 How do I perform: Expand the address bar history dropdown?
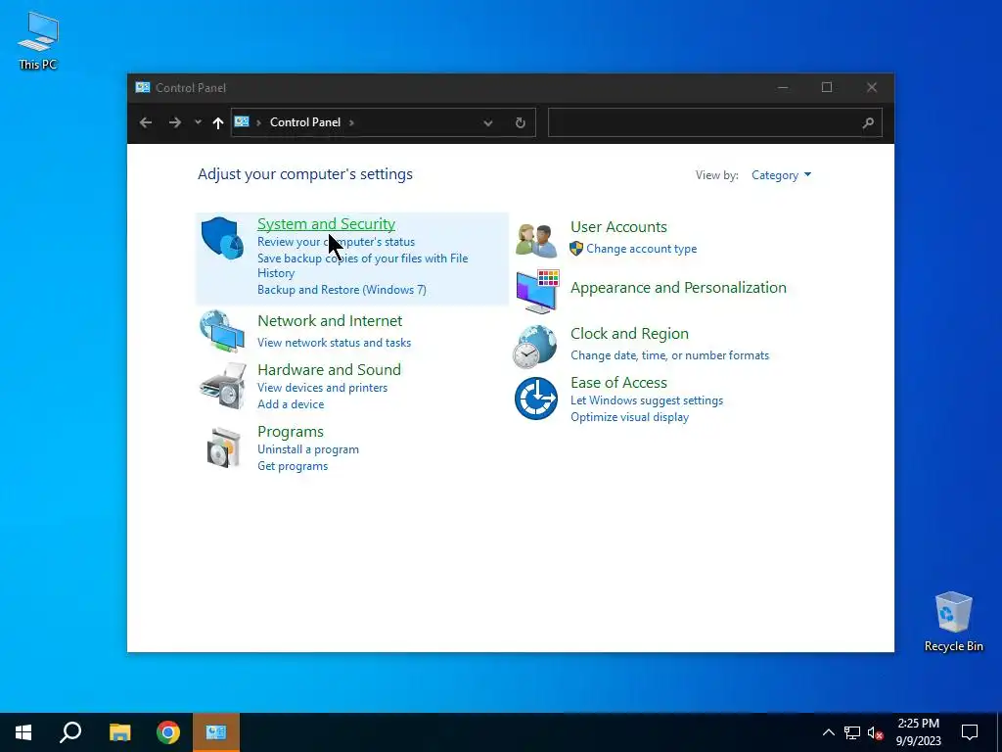click(488, 122)
